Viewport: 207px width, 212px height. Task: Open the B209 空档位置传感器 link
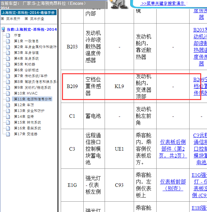[x=200, y=86]
